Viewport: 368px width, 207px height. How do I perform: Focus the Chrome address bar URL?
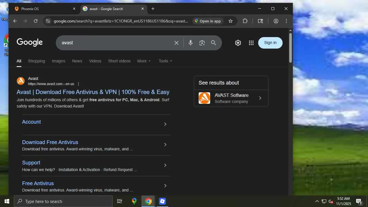point(121,21)
